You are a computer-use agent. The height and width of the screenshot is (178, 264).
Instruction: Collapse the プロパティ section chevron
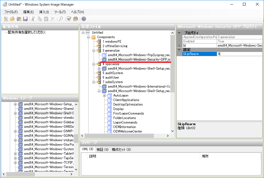coord(179,33)
